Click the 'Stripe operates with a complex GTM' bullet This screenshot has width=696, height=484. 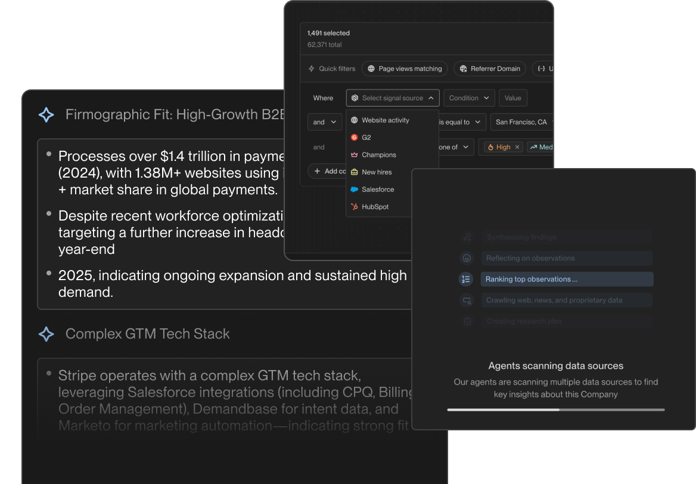235,401
